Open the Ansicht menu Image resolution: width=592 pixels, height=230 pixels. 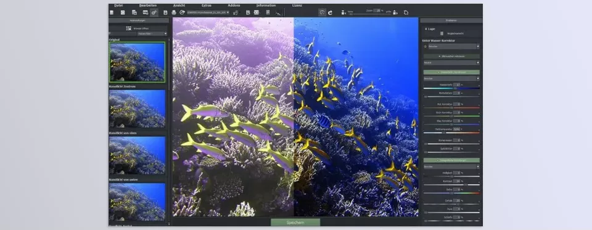pos(179,6)
